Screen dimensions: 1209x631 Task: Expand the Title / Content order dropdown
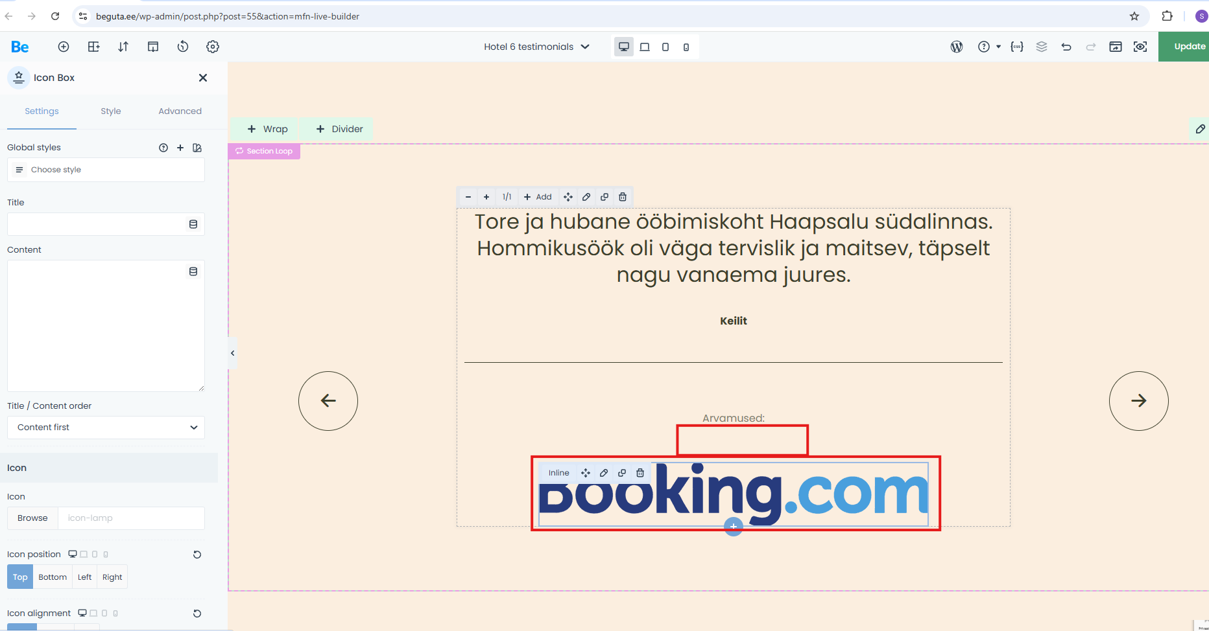click(106, 428)
